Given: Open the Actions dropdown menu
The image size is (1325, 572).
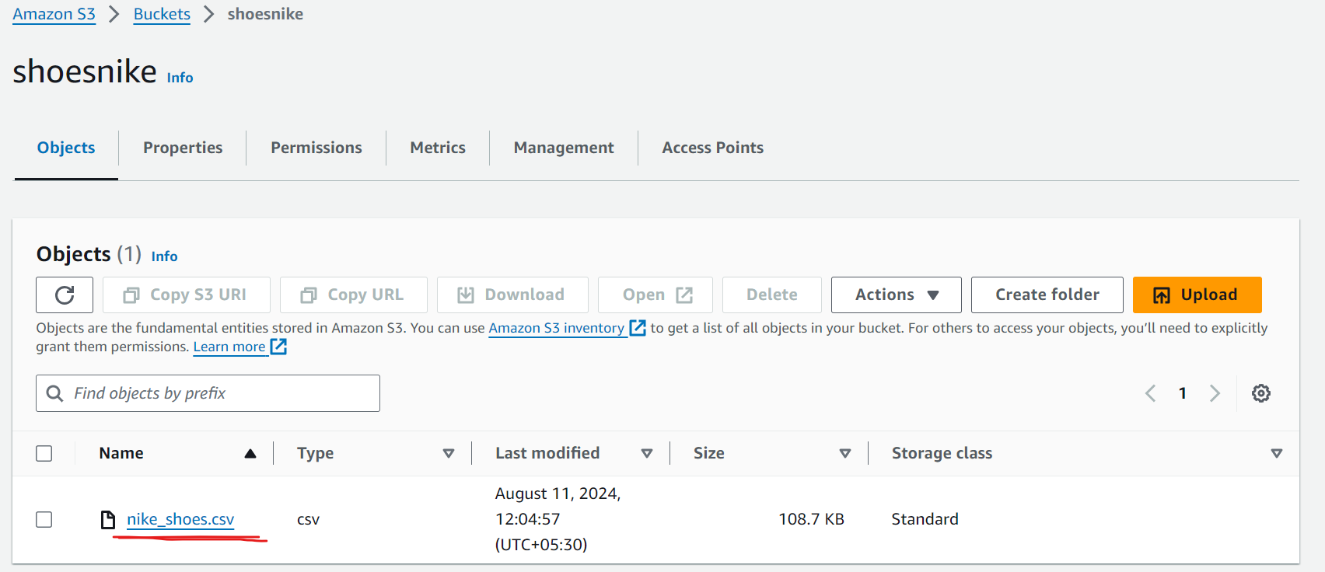Looking at the screenshot, I should (x=896, y=295).
